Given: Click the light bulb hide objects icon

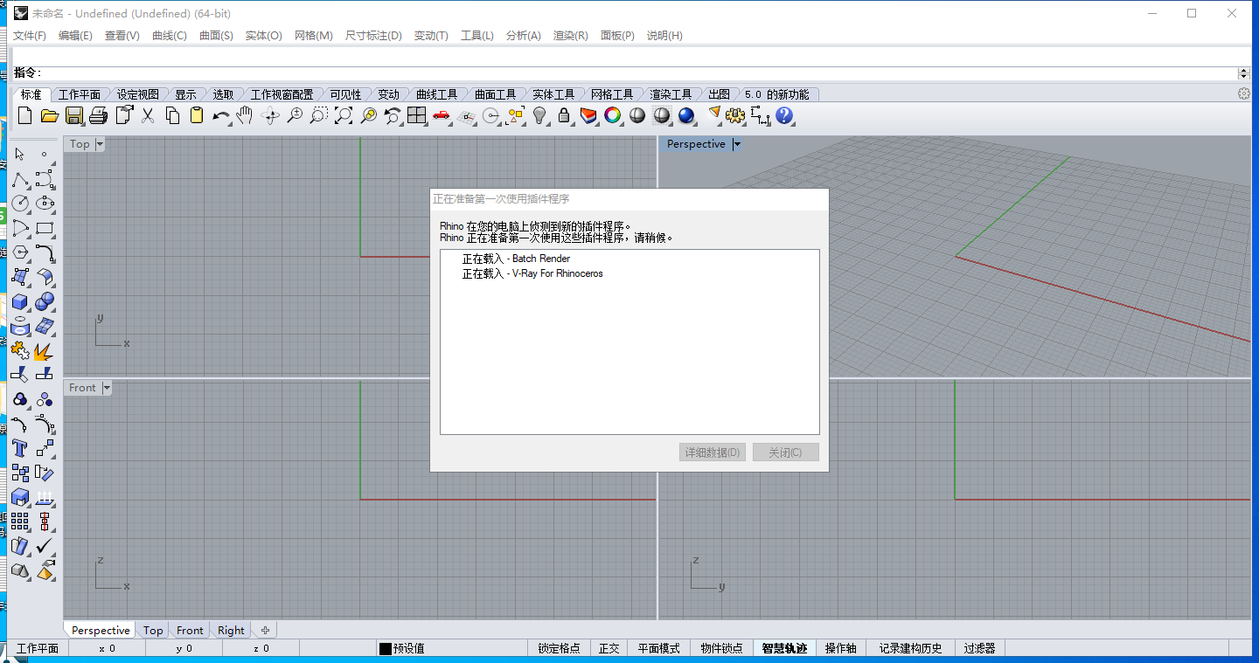Looking at the screenshot, I should tap(539, 115).
